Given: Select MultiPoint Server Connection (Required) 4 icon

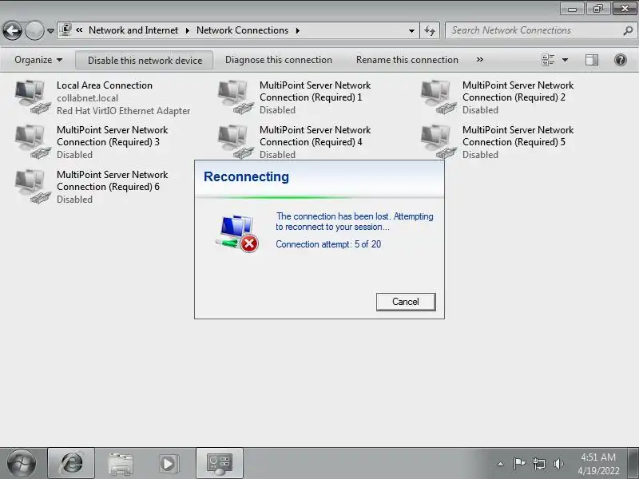Looking at the screenshot, I should (x=236, y=141).
